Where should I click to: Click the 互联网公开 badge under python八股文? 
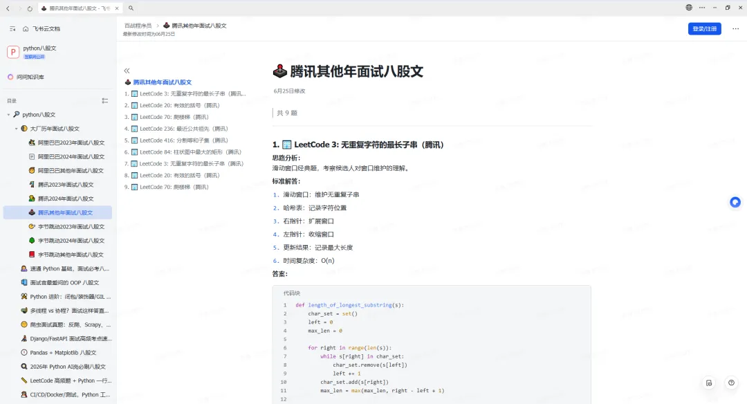coord(35,57)
